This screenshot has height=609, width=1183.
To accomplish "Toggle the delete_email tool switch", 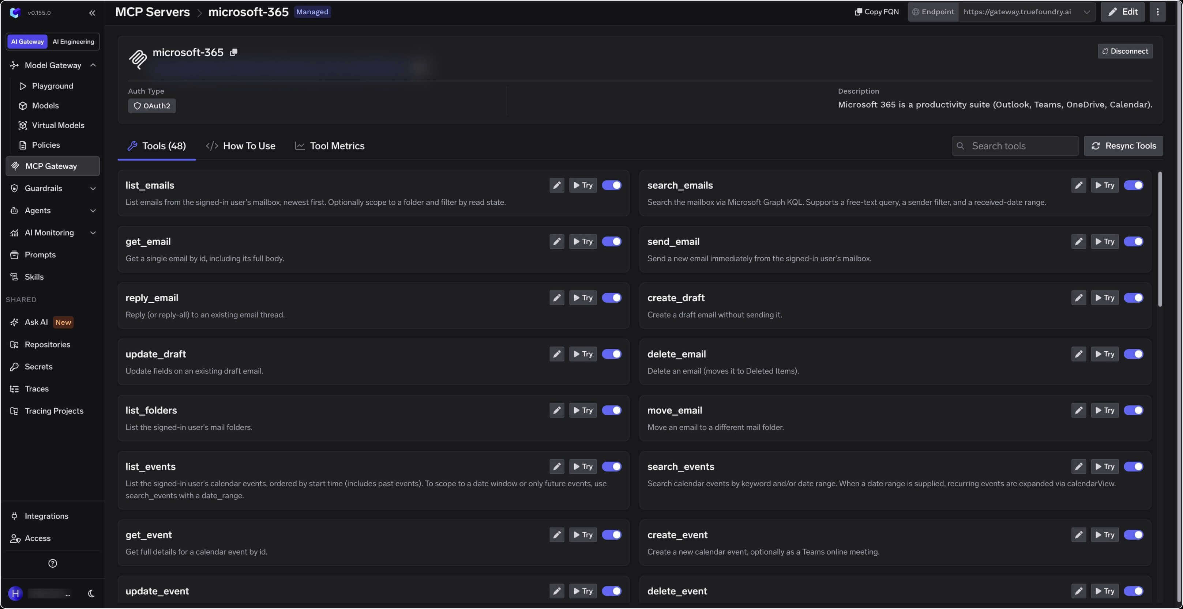I will [x=1133, y=354].
